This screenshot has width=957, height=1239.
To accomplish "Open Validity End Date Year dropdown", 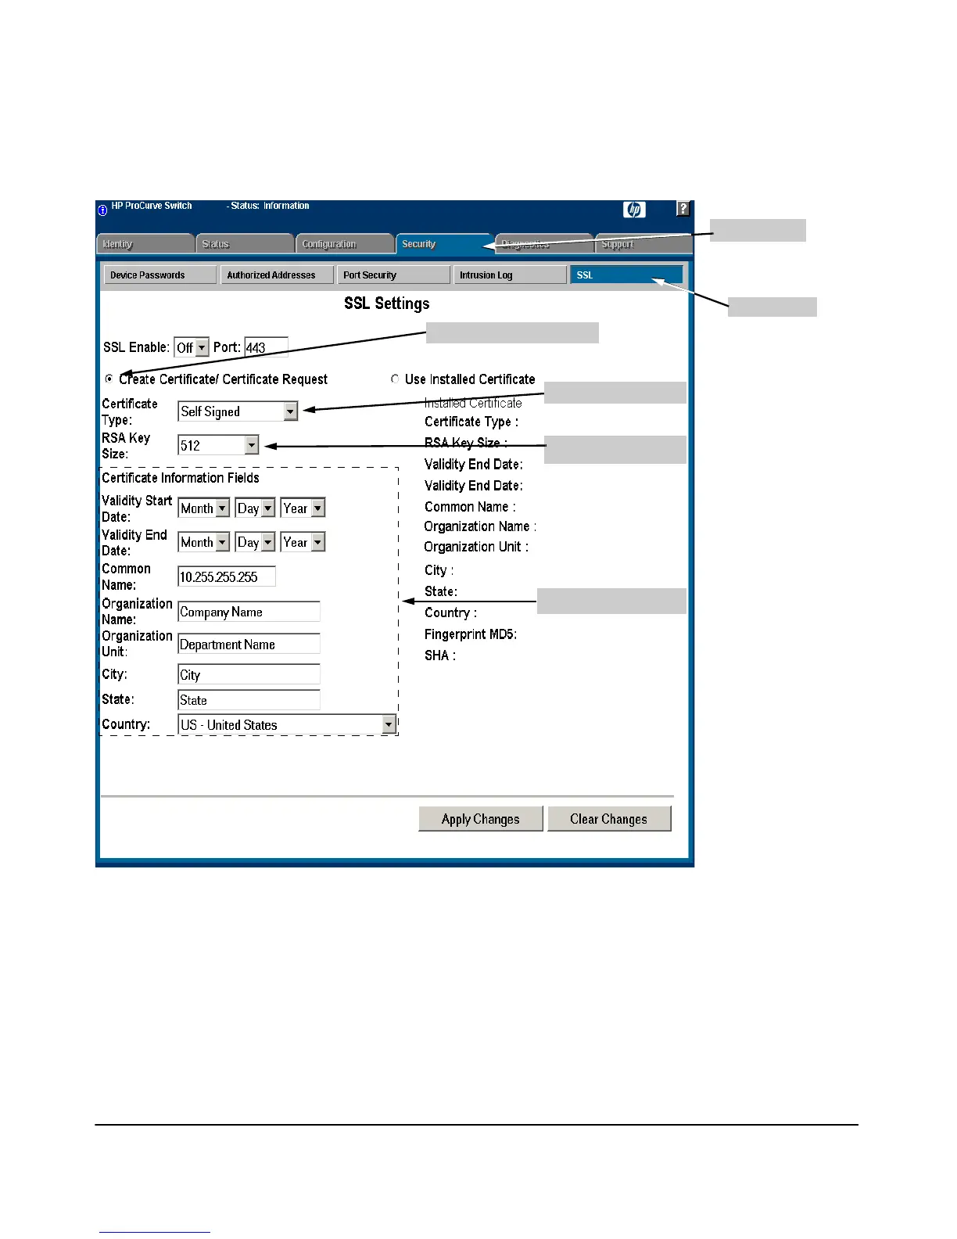I will point(303,542).
